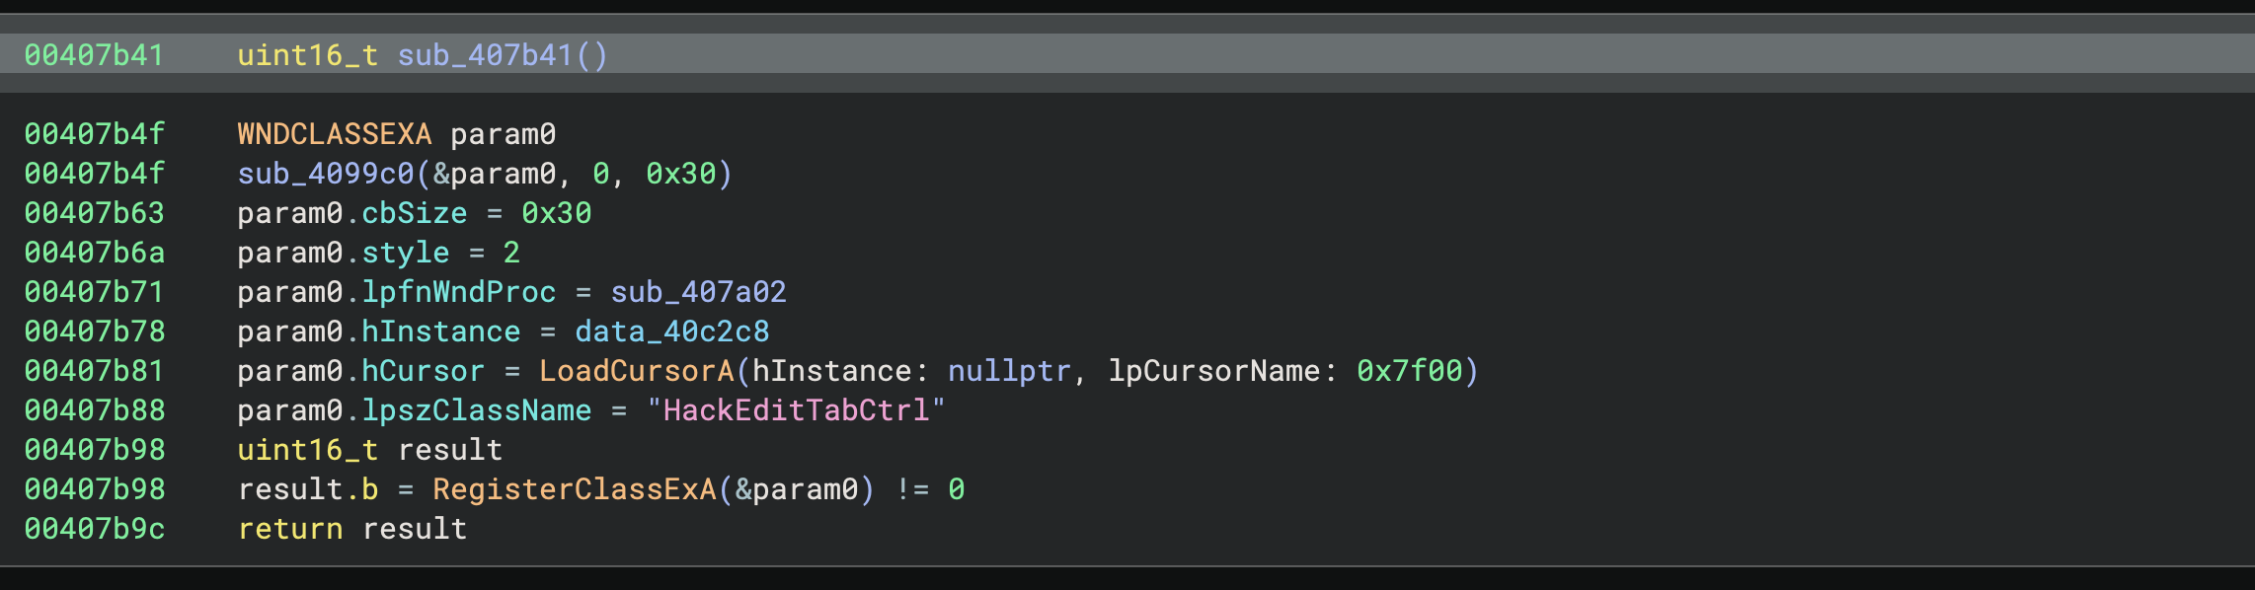Click the LoadCursorA API call

637,371
